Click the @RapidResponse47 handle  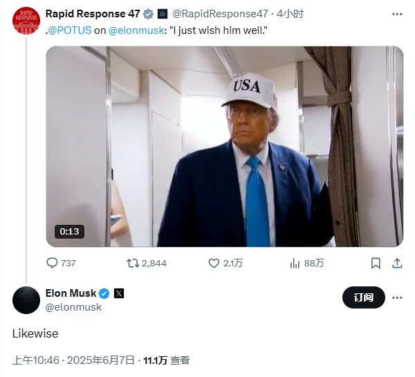click(x=220, y=14)
